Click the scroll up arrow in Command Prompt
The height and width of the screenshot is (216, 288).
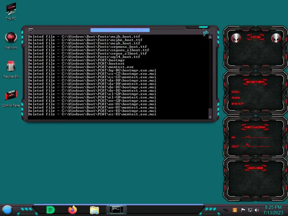pyautogui.click(x=210, y=37)
